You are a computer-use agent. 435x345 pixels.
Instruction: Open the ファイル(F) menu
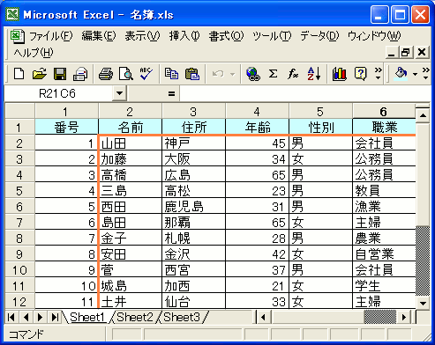tap(50, 36)
